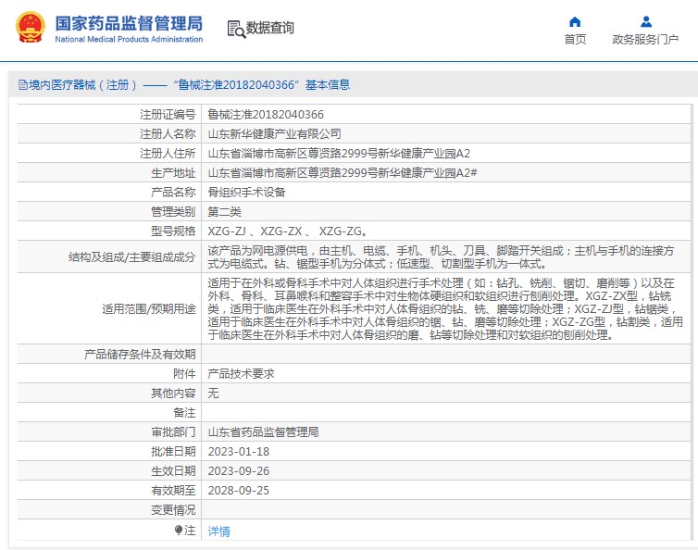Select registration number 鲁械注准20182040366 value
Image resolution: width=698 pixels, height=550 pixels.
click(x=266, y=115)
